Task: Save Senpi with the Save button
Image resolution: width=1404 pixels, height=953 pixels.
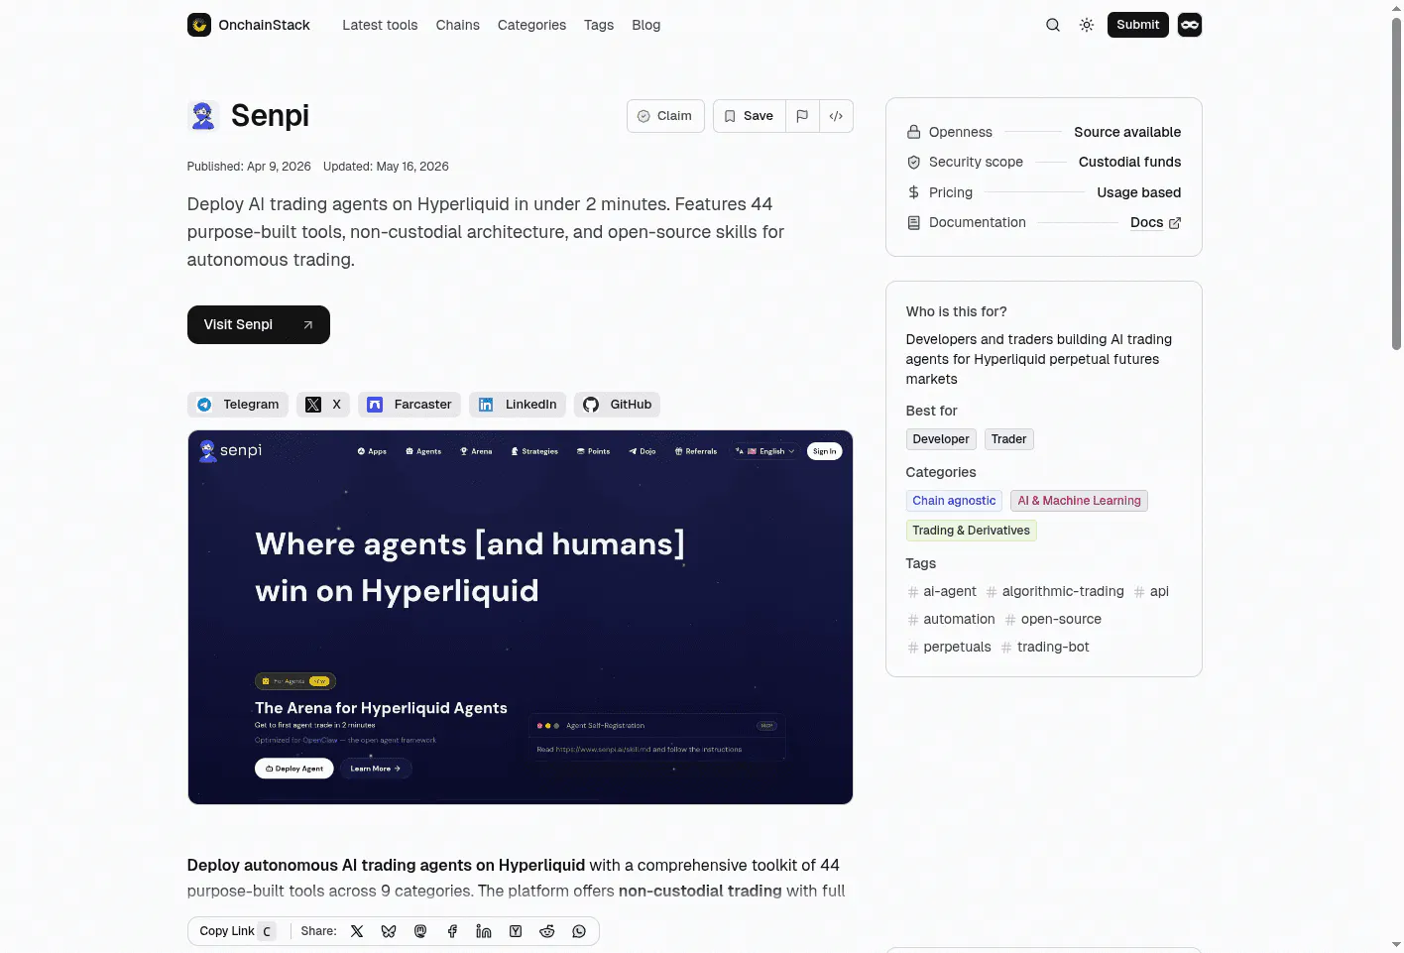Action: pos(750,116)
